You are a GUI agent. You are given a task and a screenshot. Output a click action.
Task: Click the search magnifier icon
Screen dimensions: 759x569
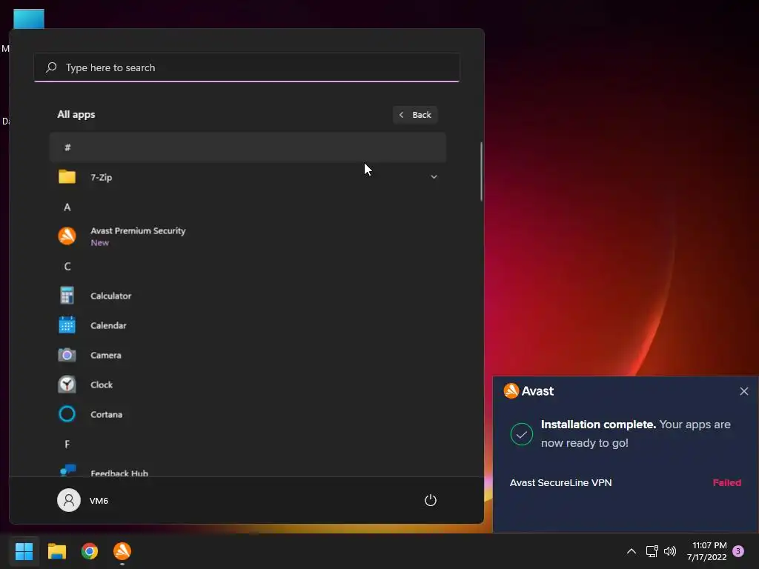click(x=51, y=67)
